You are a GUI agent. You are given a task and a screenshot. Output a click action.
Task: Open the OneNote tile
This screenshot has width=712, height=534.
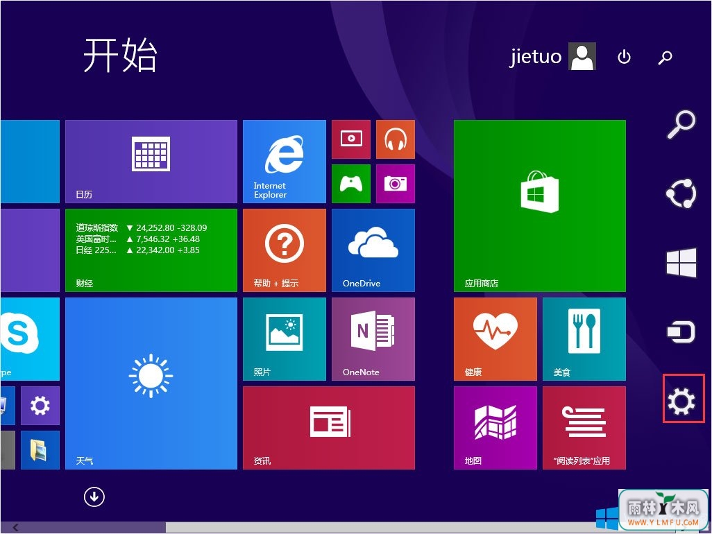tap(373, 339)
